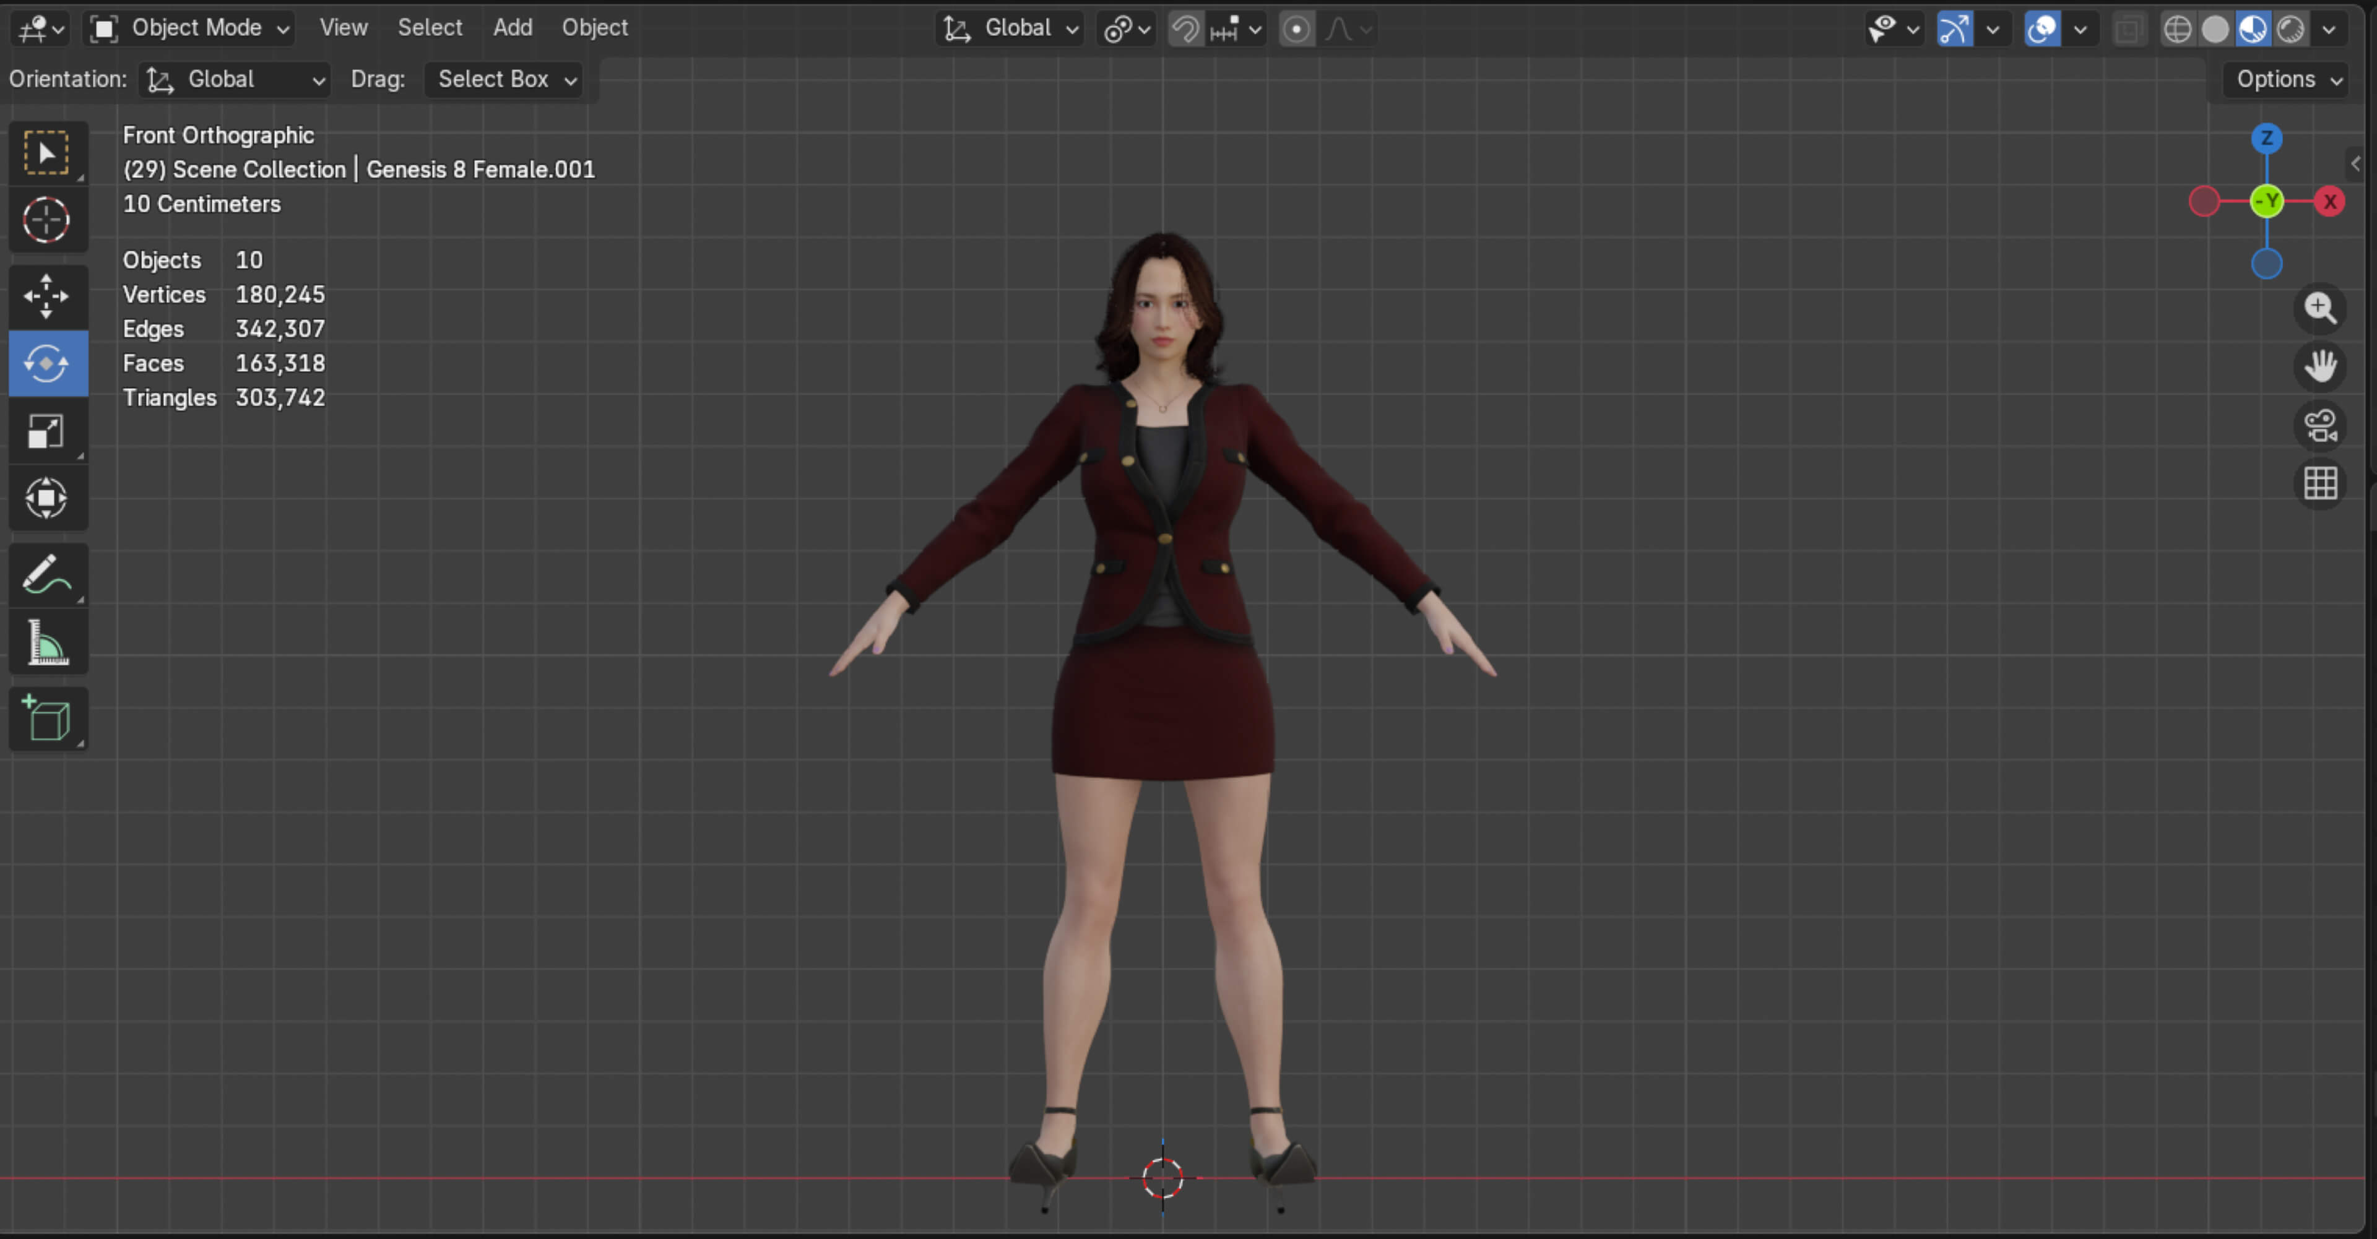Switch to solid shading mode
Screen dimensions: 2377x1239
point(2215,30)
